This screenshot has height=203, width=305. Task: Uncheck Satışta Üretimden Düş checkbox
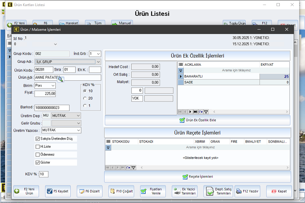pos(38,139)
